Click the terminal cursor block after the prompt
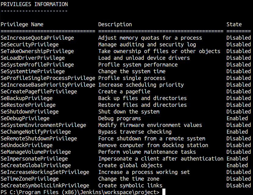 [x=164, y=192]
